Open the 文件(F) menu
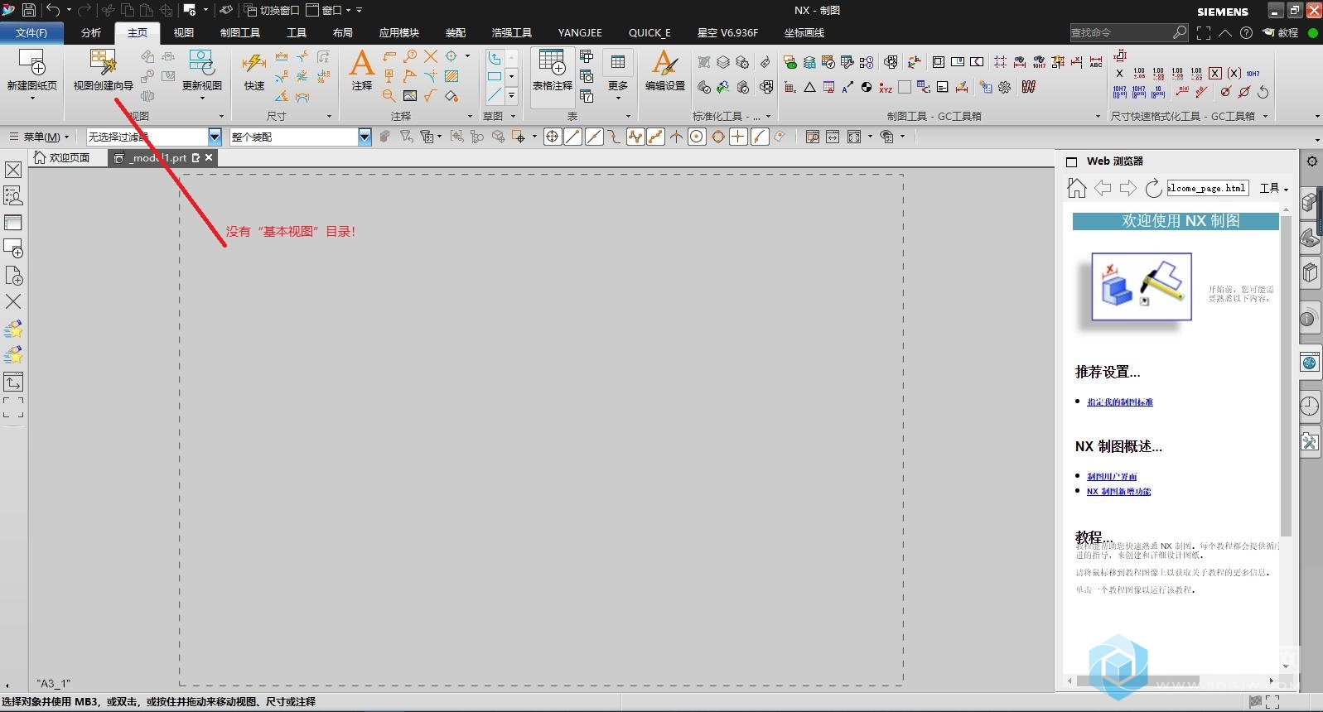The height and width of the screenshot is (712, 1323). click(31, 32)
